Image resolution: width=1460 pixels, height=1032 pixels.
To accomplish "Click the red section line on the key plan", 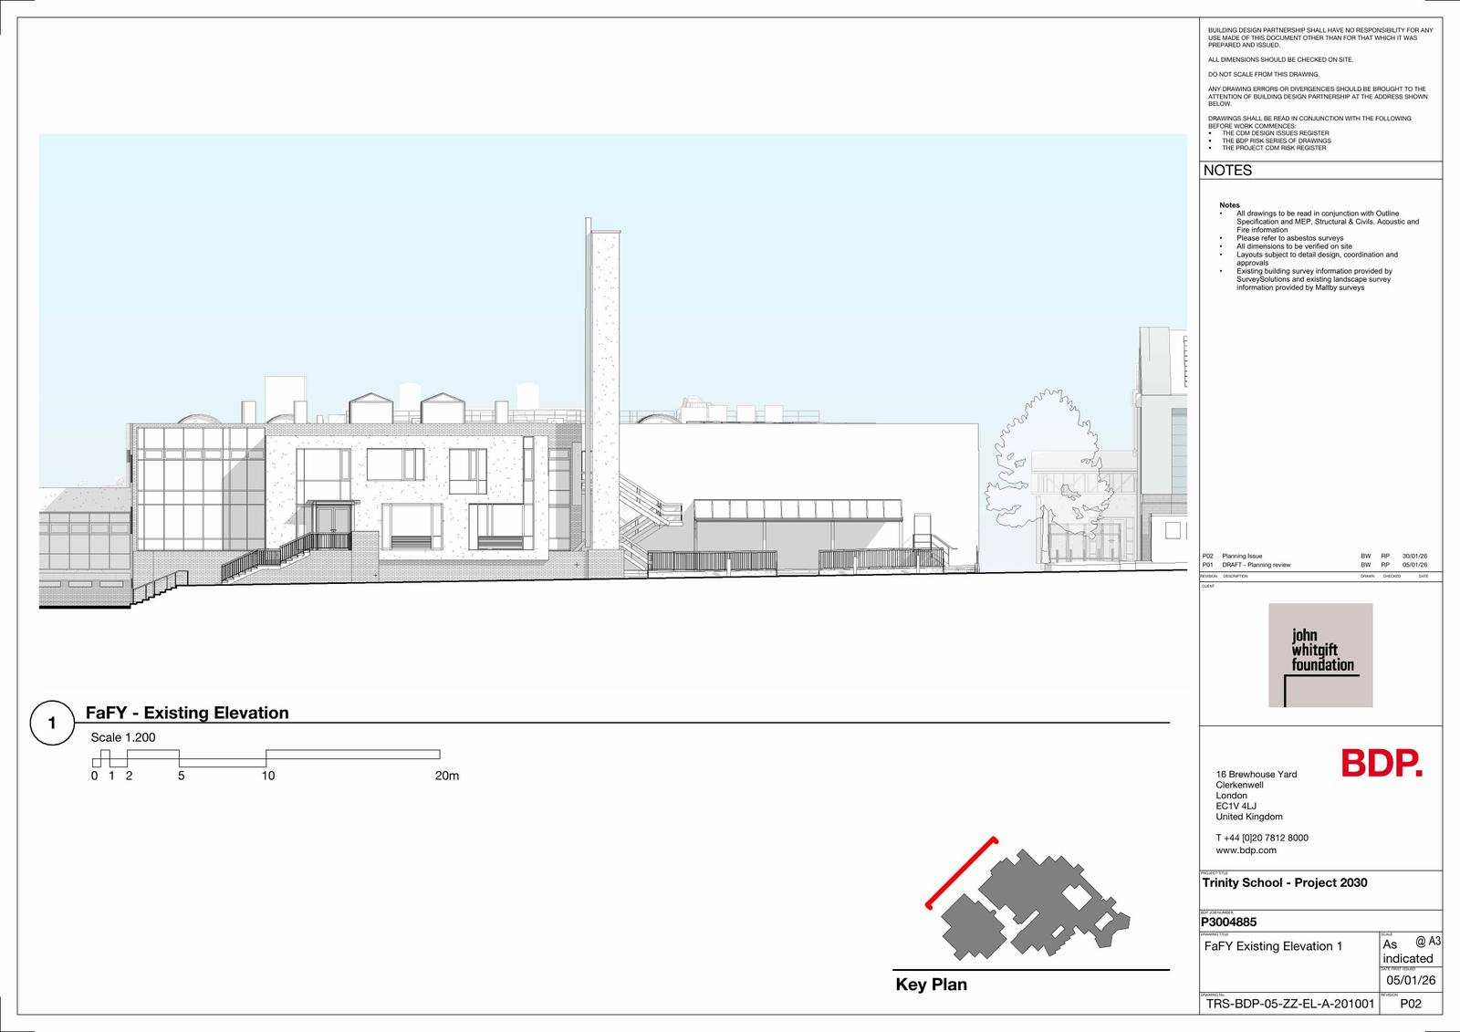I will pos(960,873).
